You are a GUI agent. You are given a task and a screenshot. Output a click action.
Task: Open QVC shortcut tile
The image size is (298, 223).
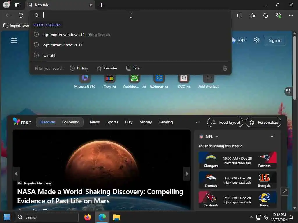[184, 82]
